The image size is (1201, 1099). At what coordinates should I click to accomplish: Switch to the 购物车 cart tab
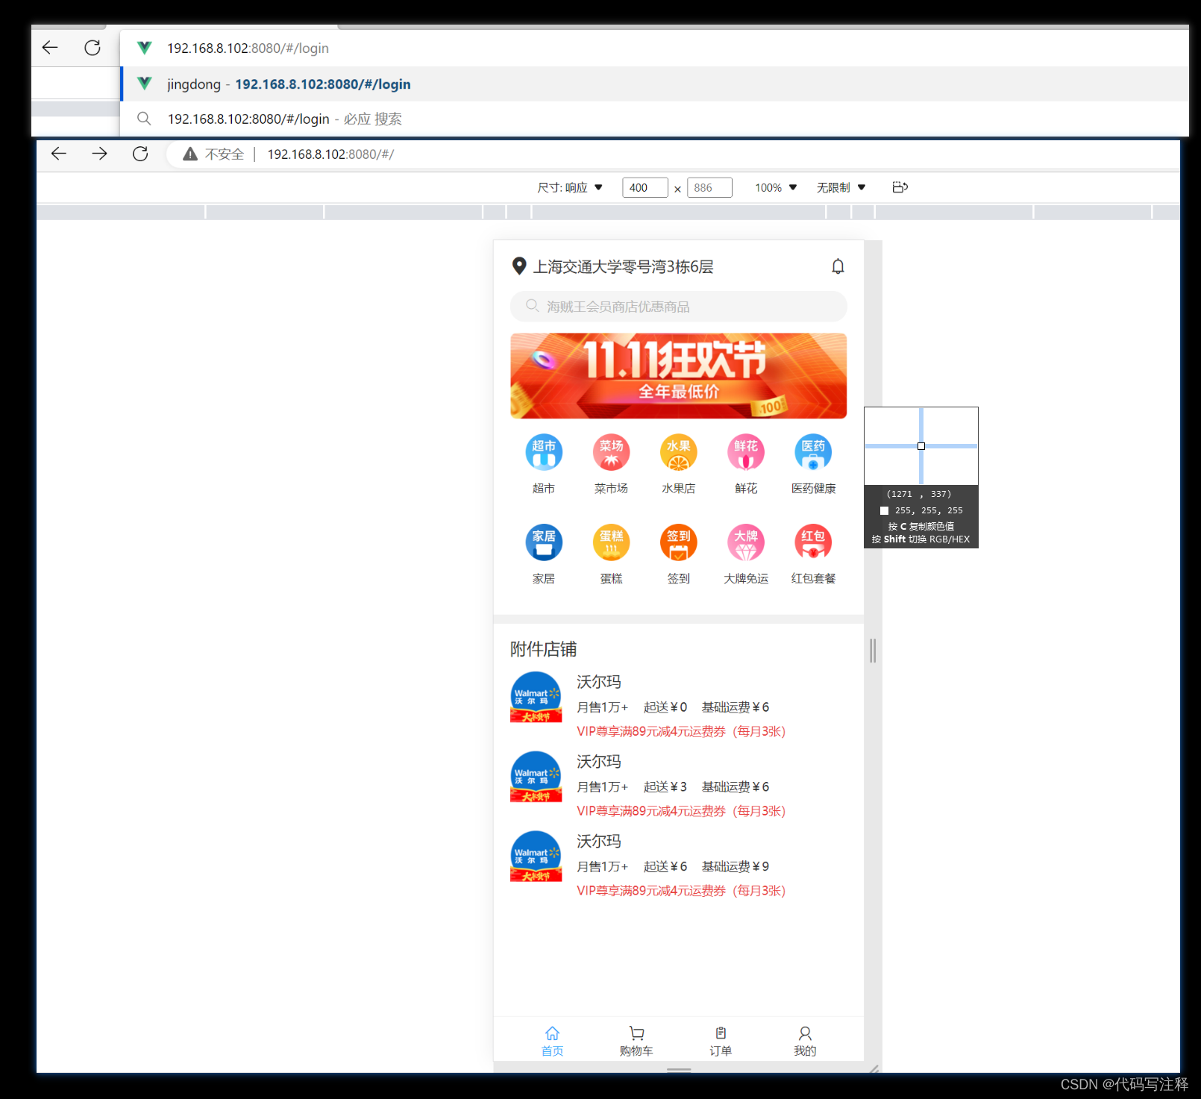636,1041
